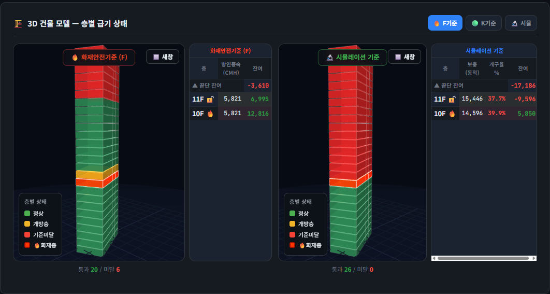Click the 시뮬레이션 기준 badge on 3D view
The width and height of the screenshot is (550, 294).
click(x=353, y=57)
